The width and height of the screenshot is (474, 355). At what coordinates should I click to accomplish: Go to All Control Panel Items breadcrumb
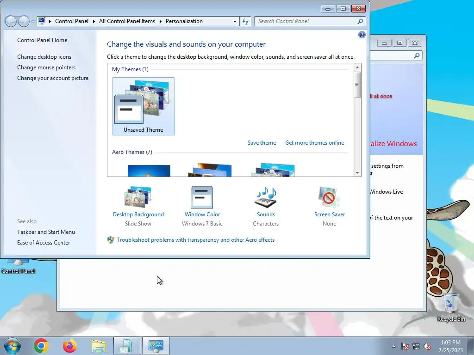click(127, 21)
